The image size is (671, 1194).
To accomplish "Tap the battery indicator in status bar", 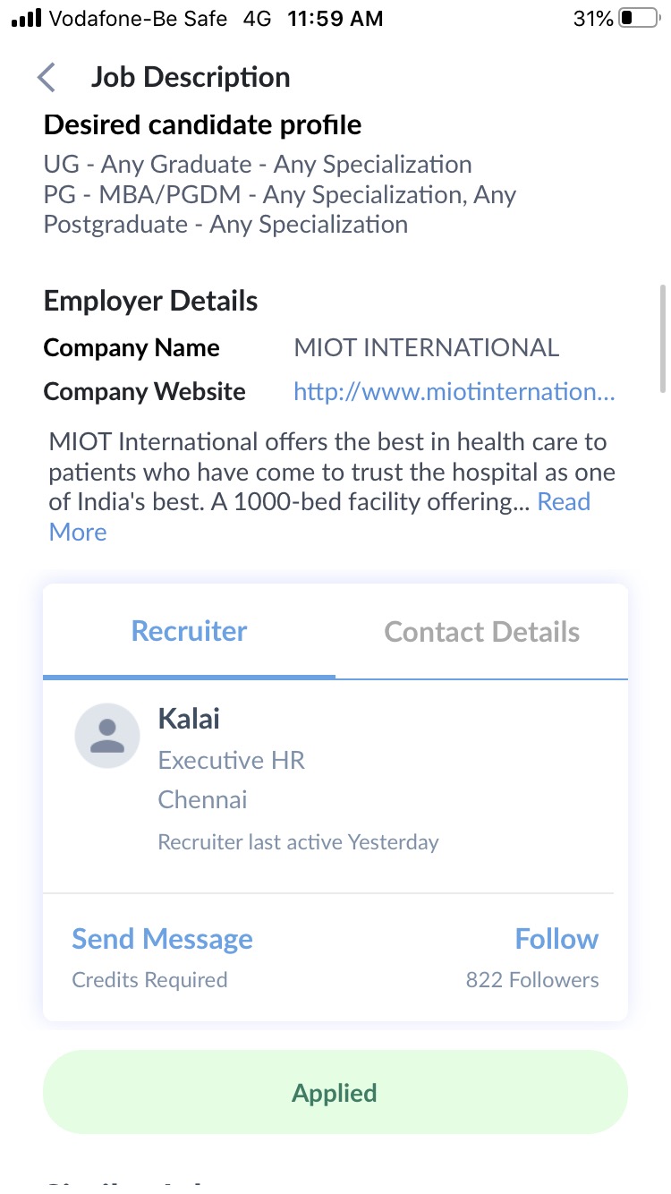I will tap(638, 19).
